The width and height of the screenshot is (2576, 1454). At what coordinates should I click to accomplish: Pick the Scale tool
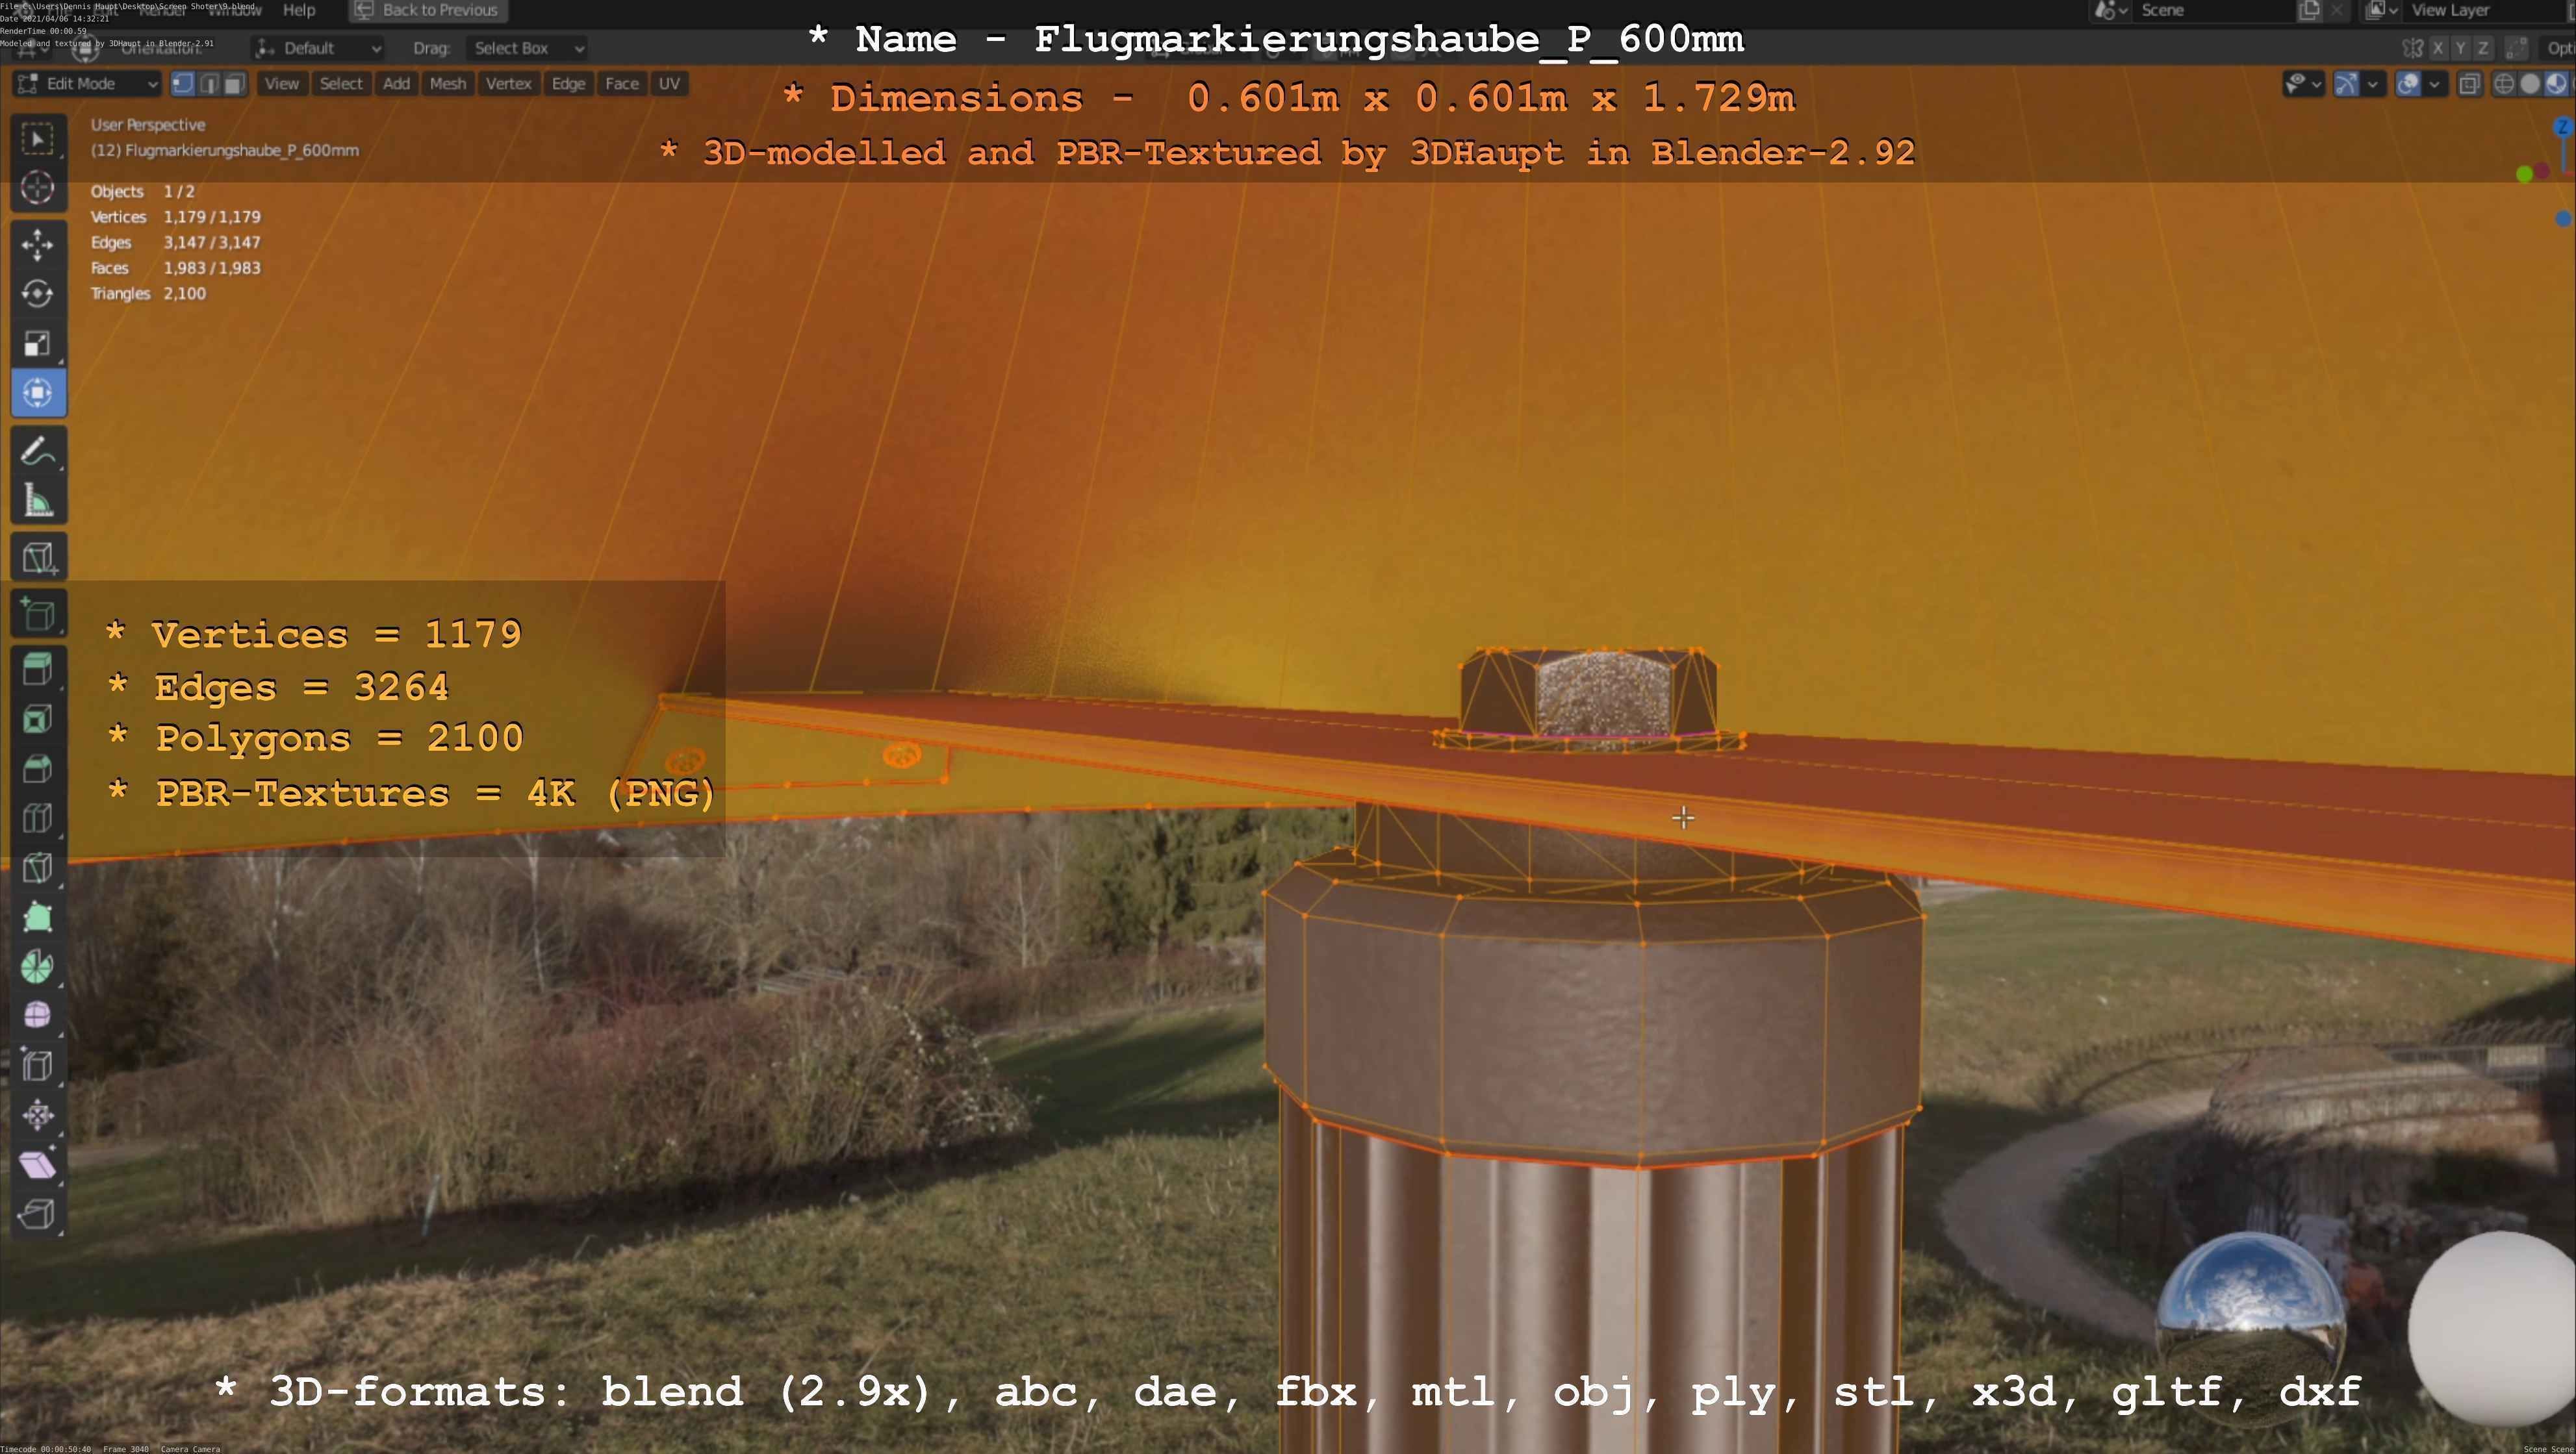click(x=38, y=344)
